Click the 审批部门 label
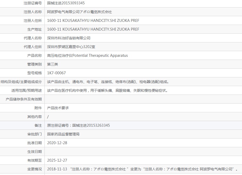 point(35,134)
